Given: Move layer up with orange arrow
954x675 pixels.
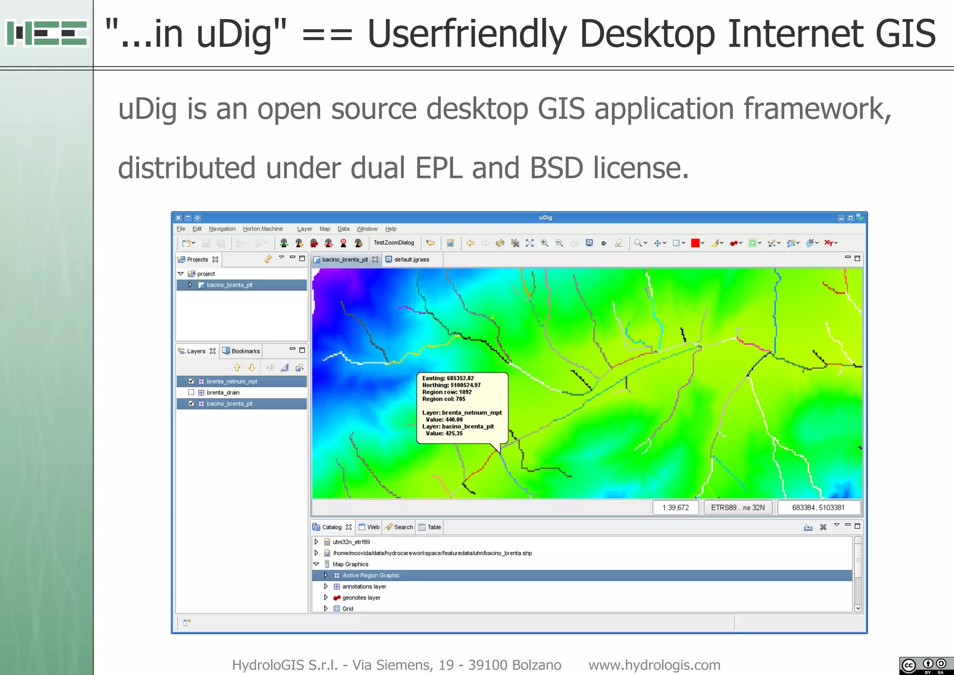Looking at the screenshot, I should pos(237,367).
